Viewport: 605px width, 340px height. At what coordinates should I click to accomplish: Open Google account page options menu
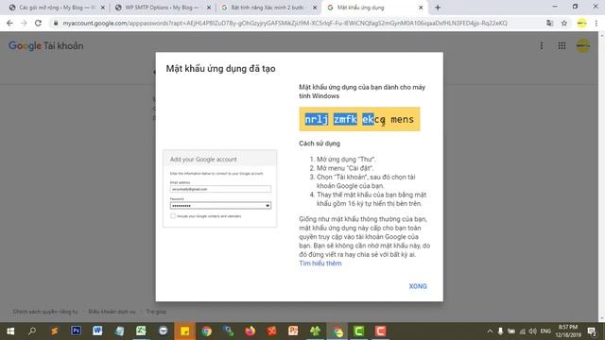[x=542, y=46]
